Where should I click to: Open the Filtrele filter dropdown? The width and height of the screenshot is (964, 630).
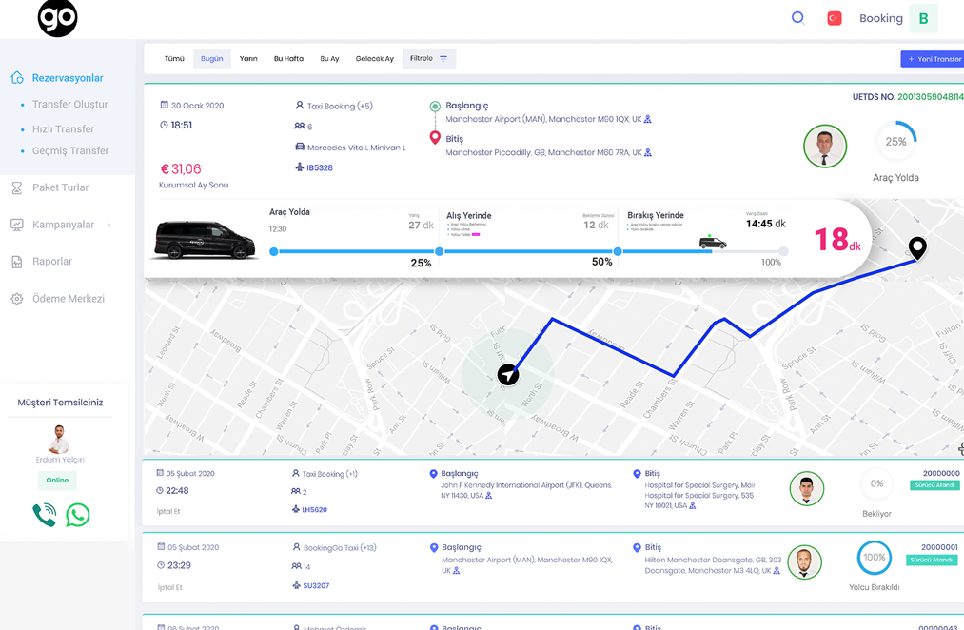pos(429,59)
